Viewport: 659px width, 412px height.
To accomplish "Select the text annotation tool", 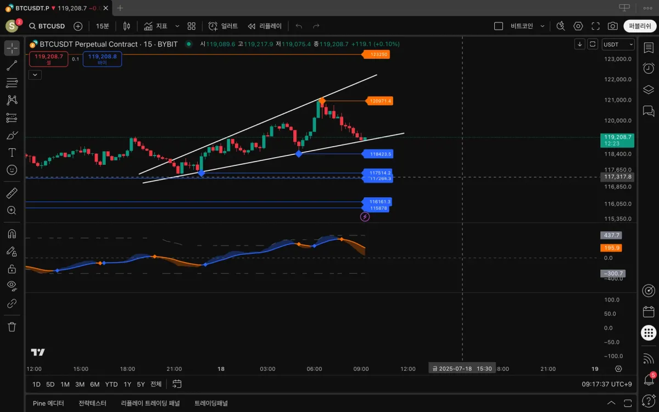I will click(12, 152).
